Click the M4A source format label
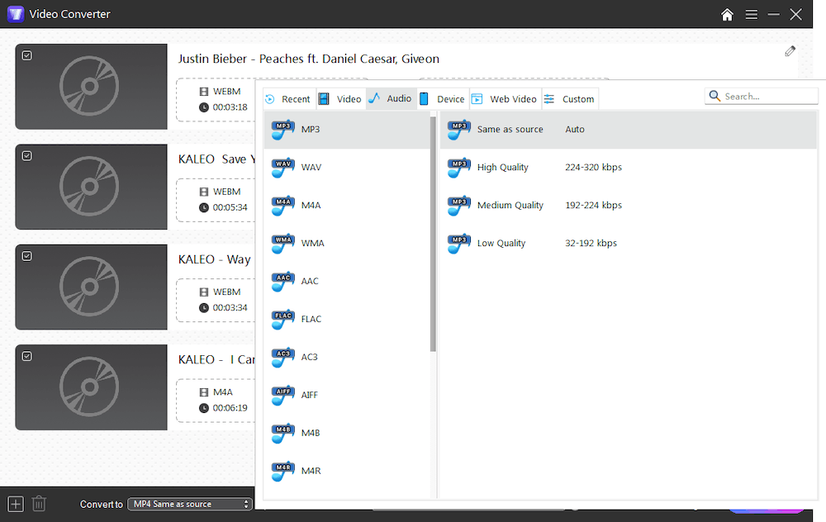Image resolution: width=826 pixels, height=522 pixels. coord(222,391)
